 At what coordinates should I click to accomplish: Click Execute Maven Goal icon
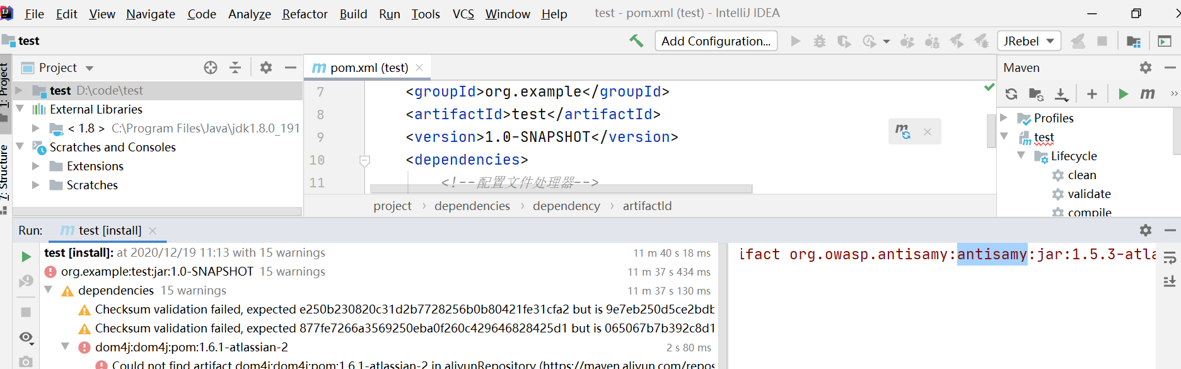[1148, 94]
